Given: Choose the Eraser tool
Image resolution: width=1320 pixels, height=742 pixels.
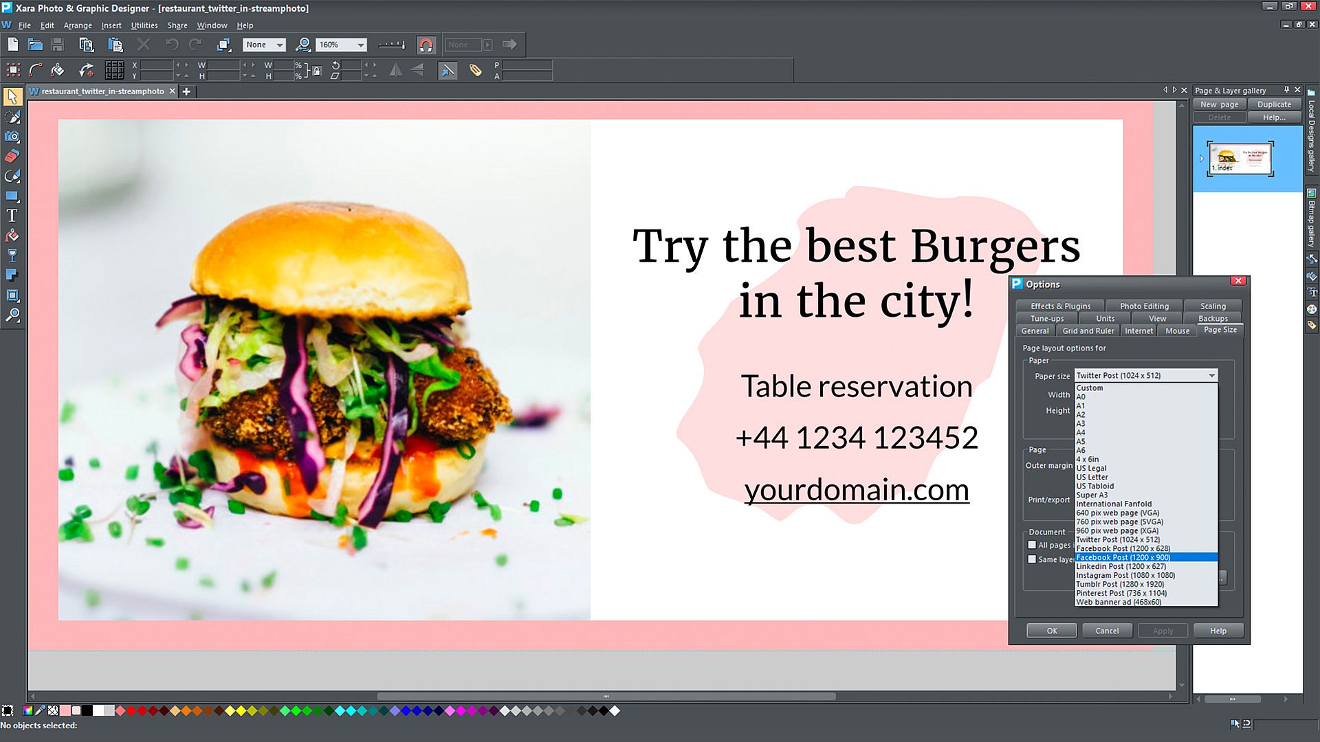Looking at the screenshot, I should [x=12, y=157].
